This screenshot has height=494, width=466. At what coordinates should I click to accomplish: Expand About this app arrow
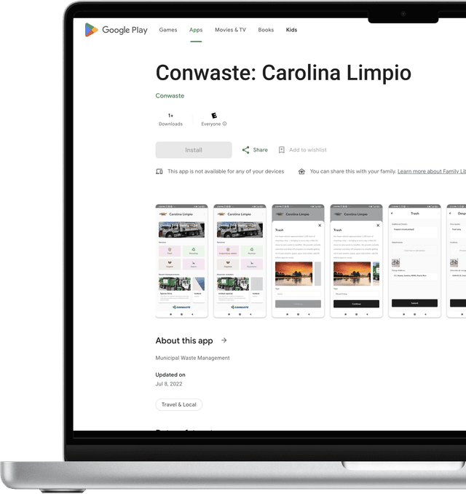(224, 340)
